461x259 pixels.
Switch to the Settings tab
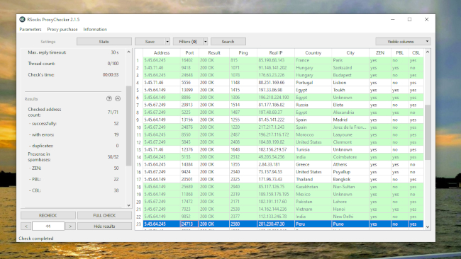[x=48, y=42]
